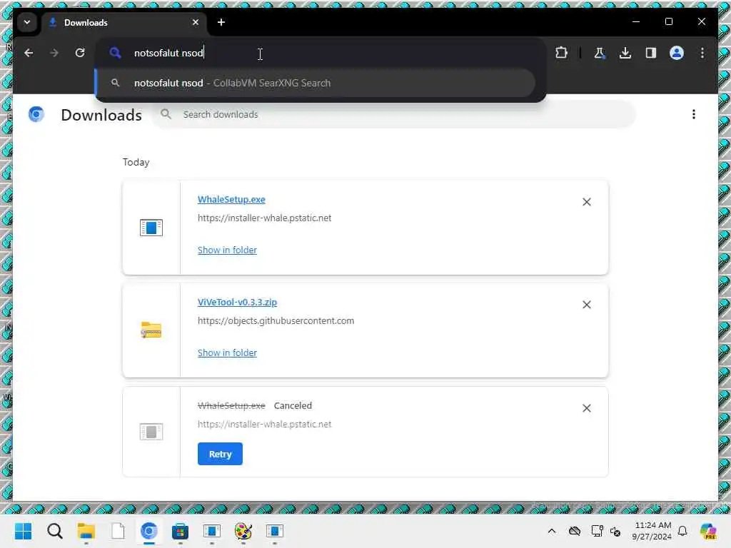
Task: Click the https://objects.githubusercontent.com text
Action: (x=276, y=321)
